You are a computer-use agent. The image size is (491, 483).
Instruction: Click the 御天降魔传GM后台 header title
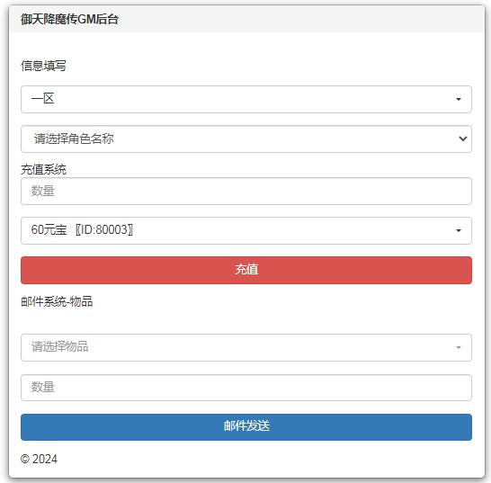(x=69, y=20)
